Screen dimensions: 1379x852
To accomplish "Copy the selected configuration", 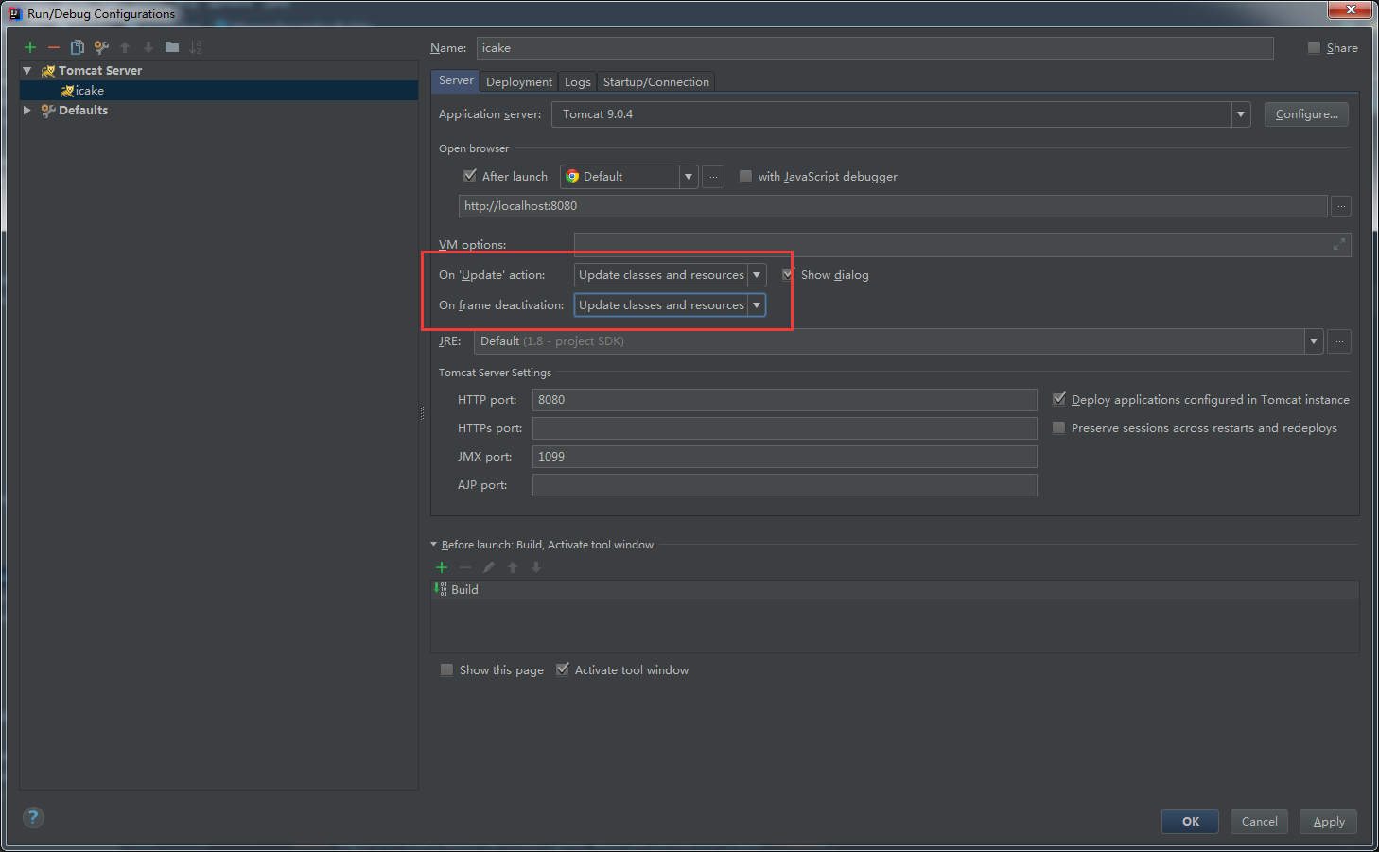I will coord(78,47).
